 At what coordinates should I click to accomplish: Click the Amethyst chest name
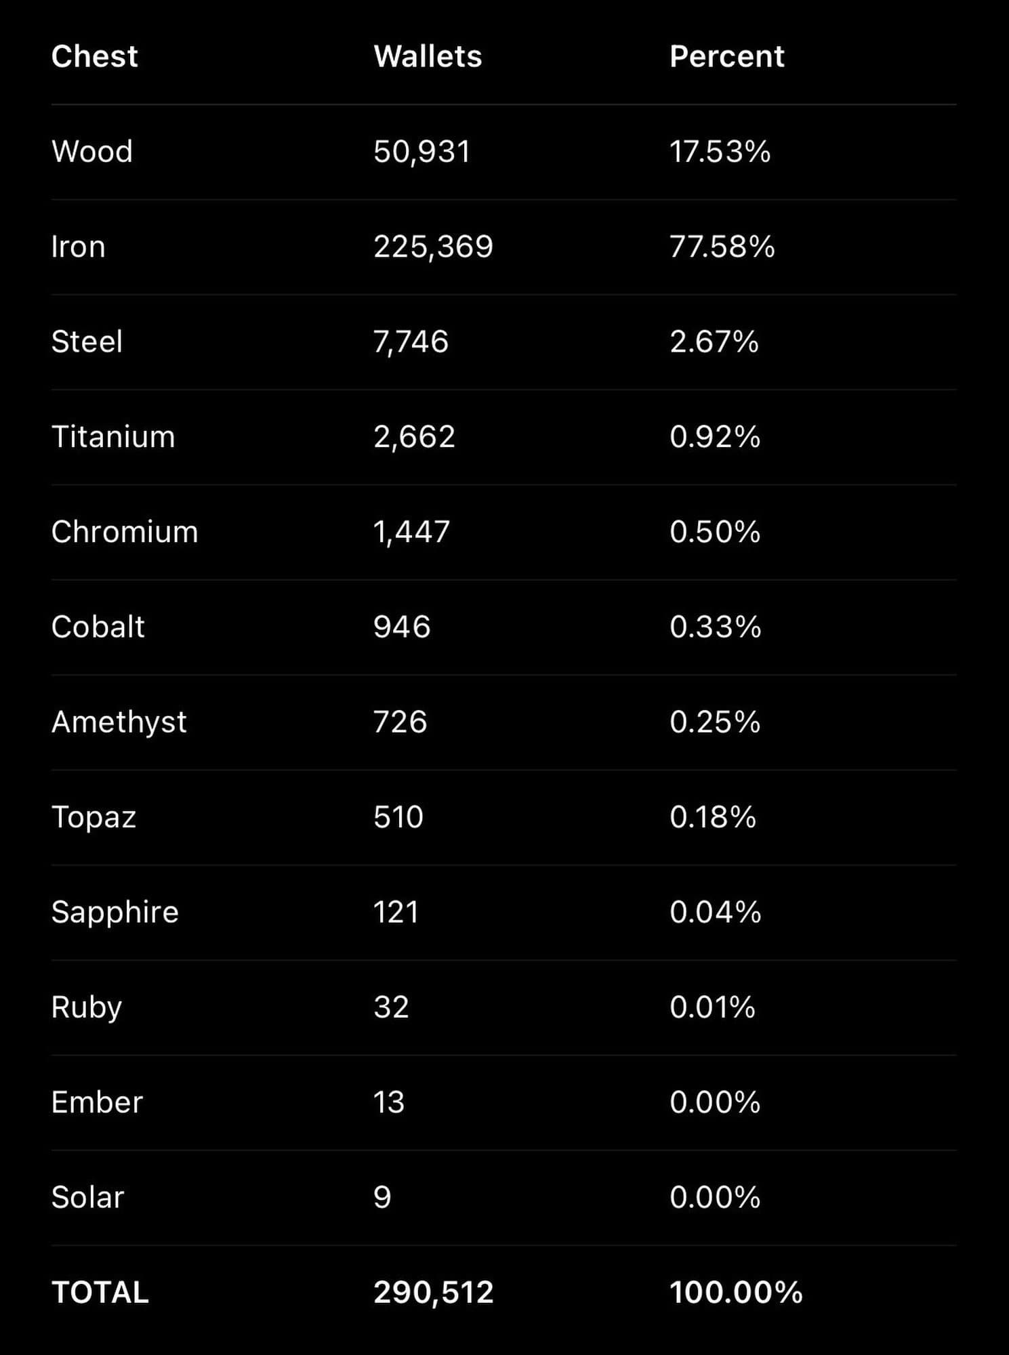click(x=119, y=722)
